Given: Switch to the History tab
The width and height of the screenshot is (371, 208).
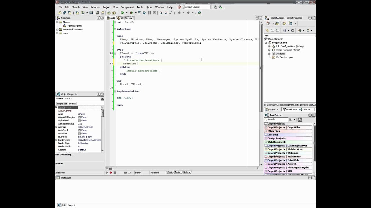Looking at the screenshot, I should [186, 172].
